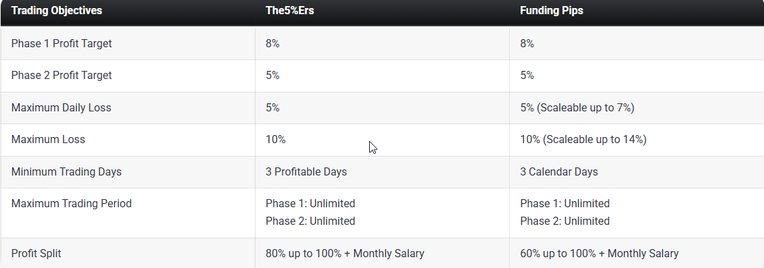Click the 10% Maximum Loss value for The5%Ers
The width and height of the screenshot is (764, 268).
(275, 140)
